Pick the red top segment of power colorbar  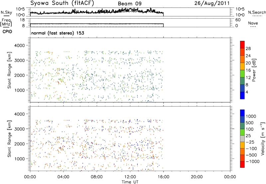(242, 45)
